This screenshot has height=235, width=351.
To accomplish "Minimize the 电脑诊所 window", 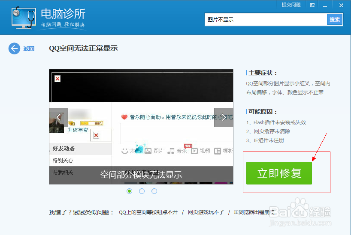I will point(325,6).
